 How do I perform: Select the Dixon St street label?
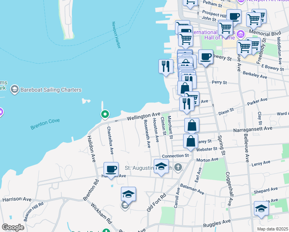(x=226, y=112)
